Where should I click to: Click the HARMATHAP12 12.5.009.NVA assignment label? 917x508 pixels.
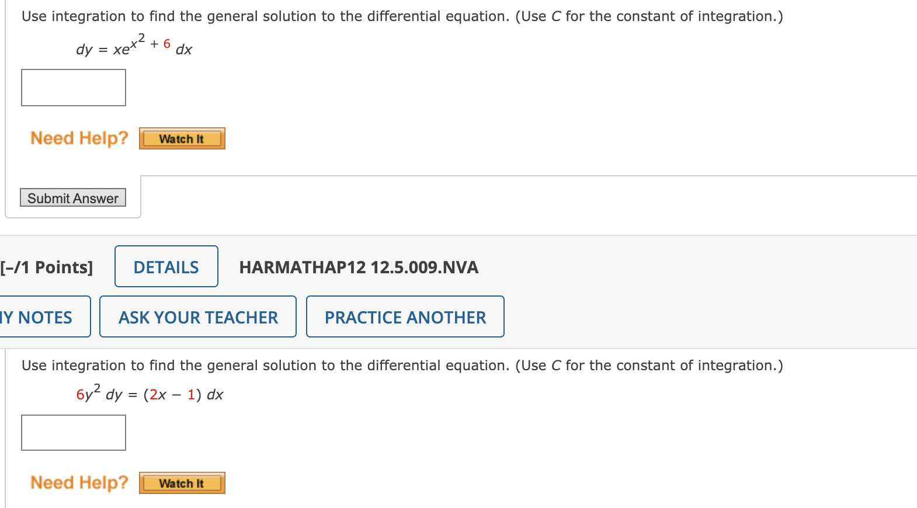(x=359, y=267)
